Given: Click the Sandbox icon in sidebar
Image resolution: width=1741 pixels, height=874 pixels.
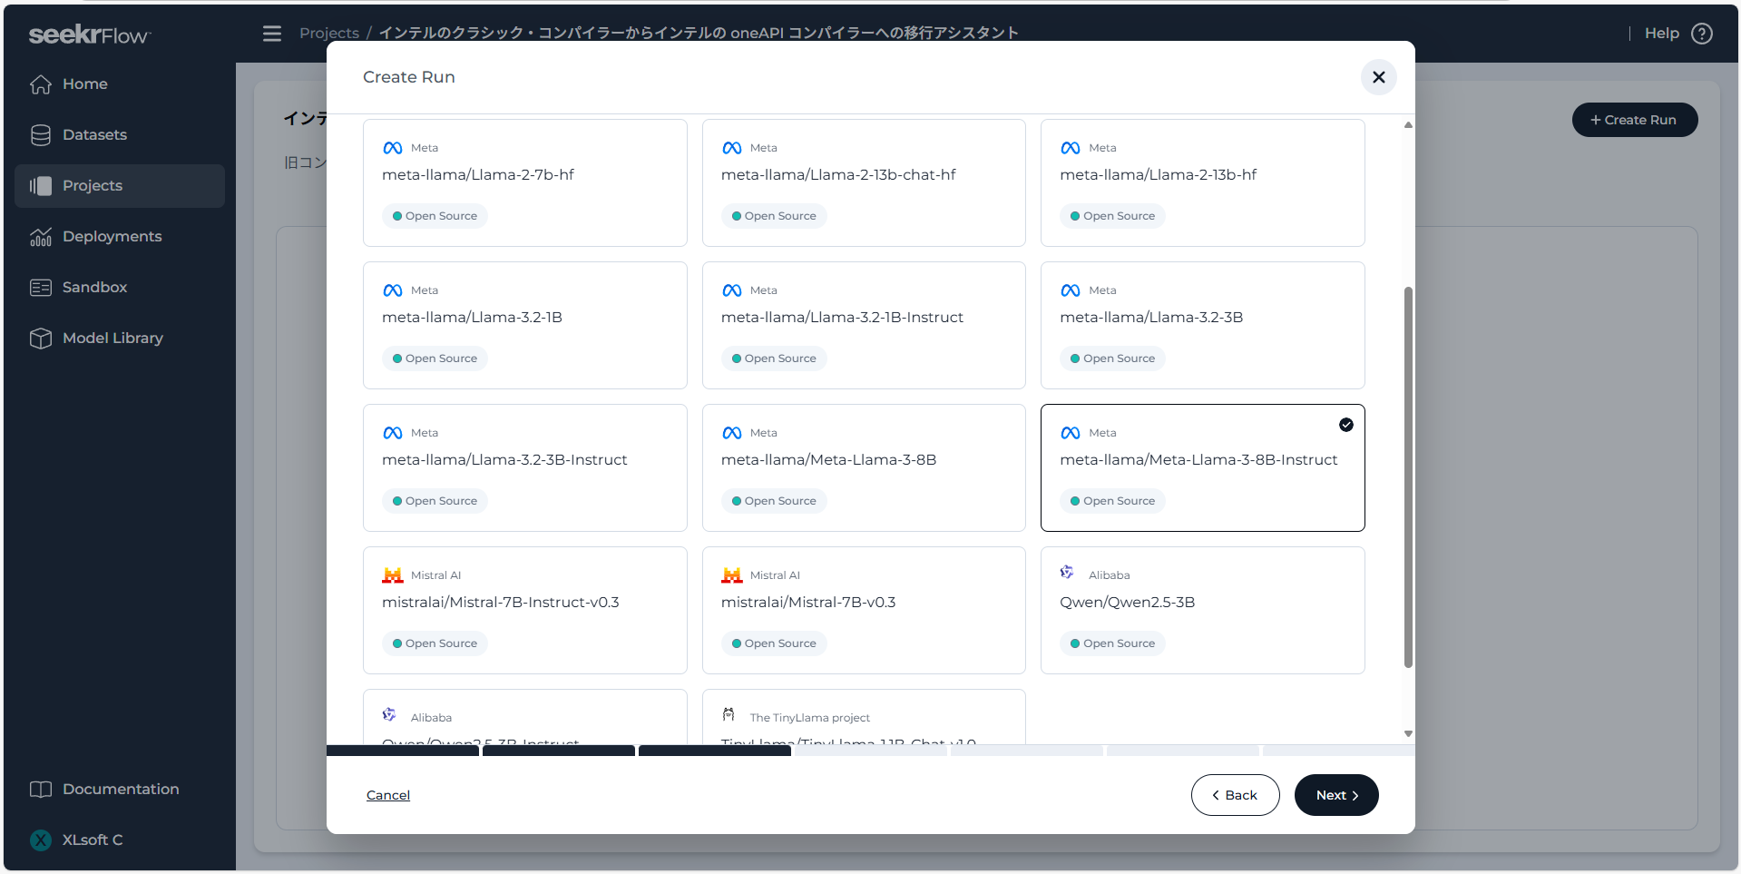Looking at the screenshot, I should (40, 288).
